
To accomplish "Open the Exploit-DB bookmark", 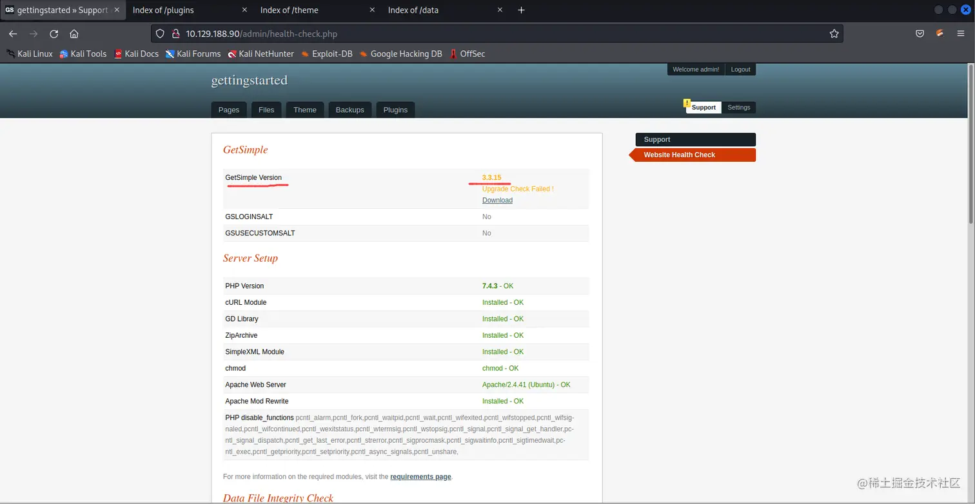I will [x=326, y=53].
